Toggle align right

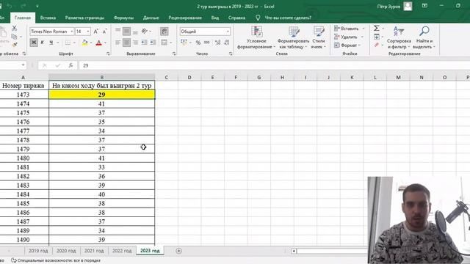click(x=135, y=43)
